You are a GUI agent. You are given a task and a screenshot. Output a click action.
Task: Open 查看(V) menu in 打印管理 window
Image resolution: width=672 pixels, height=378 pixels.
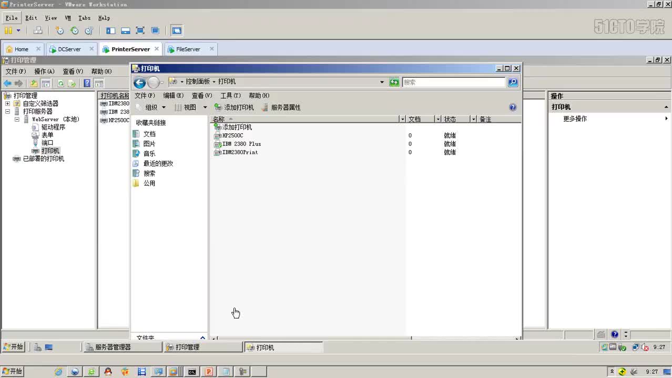[73, 71]
